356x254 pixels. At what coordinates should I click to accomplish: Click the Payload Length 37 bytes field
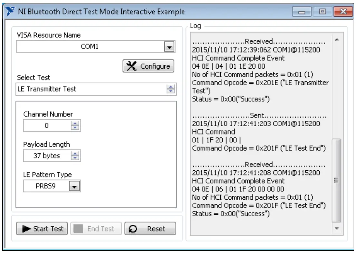tap(47, 156)
